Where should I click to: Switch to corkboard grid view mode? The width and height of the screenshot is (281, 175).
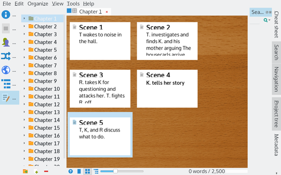pyautogui.click(x=88, y=171)
